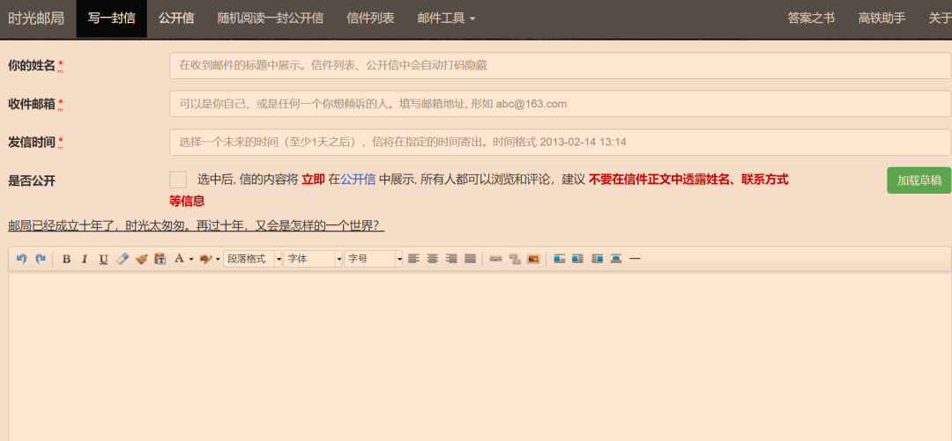Check the 是否公开 public checkbox
This screenshot has width=952, height=441.
point(178,180)
